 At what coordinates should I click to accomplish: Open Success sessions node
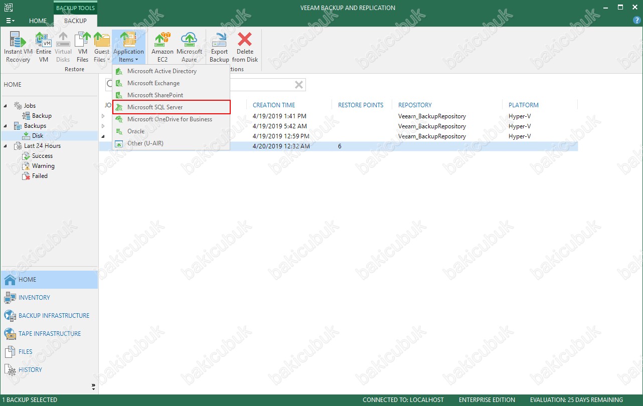pos(42,156)
